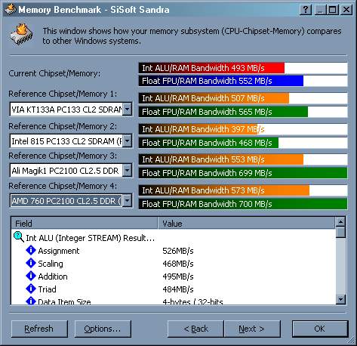
Task: Select the Assignment row text
Action: click(59, 251)
